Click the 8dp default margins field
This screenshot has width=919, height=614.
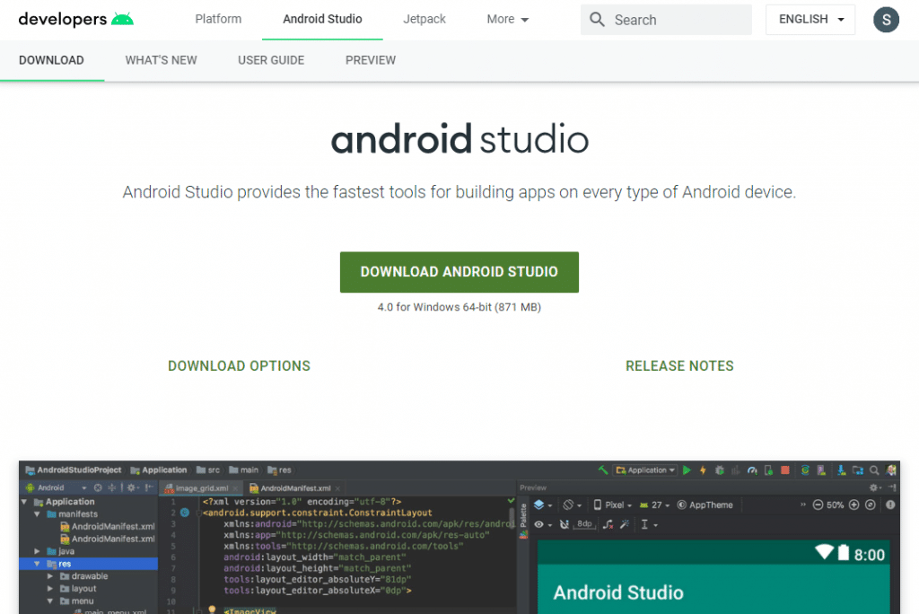pos(584,524)
